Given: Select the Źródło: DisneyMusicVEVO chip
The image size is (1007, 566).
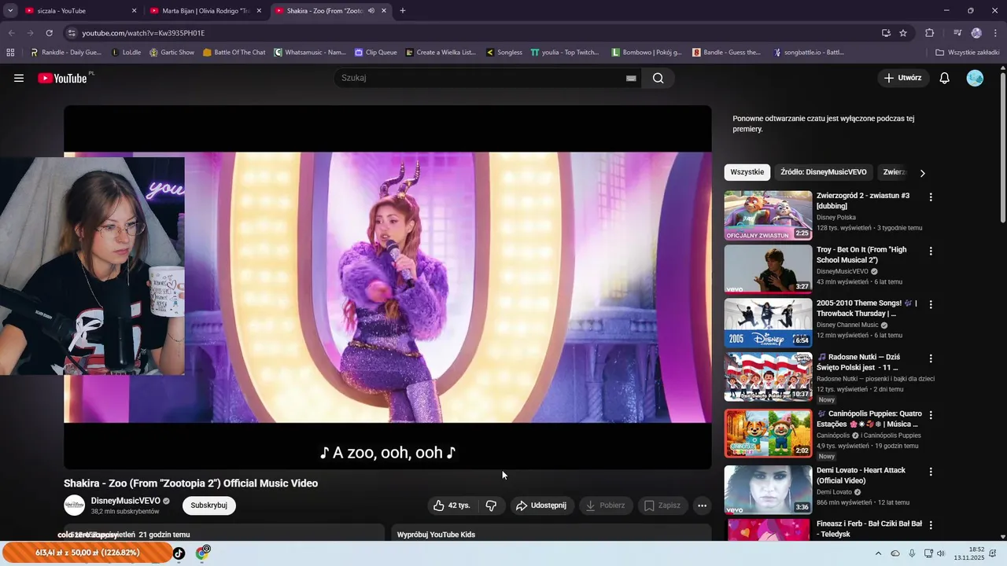Looking at the screenshot, I should pos(824,172).
